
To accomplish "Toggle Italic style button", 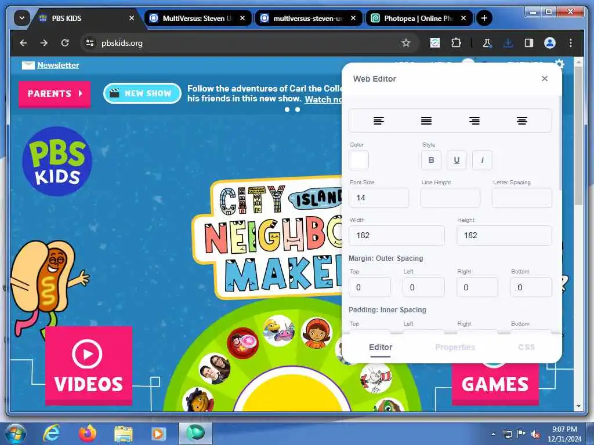I will tap(482, 160).
